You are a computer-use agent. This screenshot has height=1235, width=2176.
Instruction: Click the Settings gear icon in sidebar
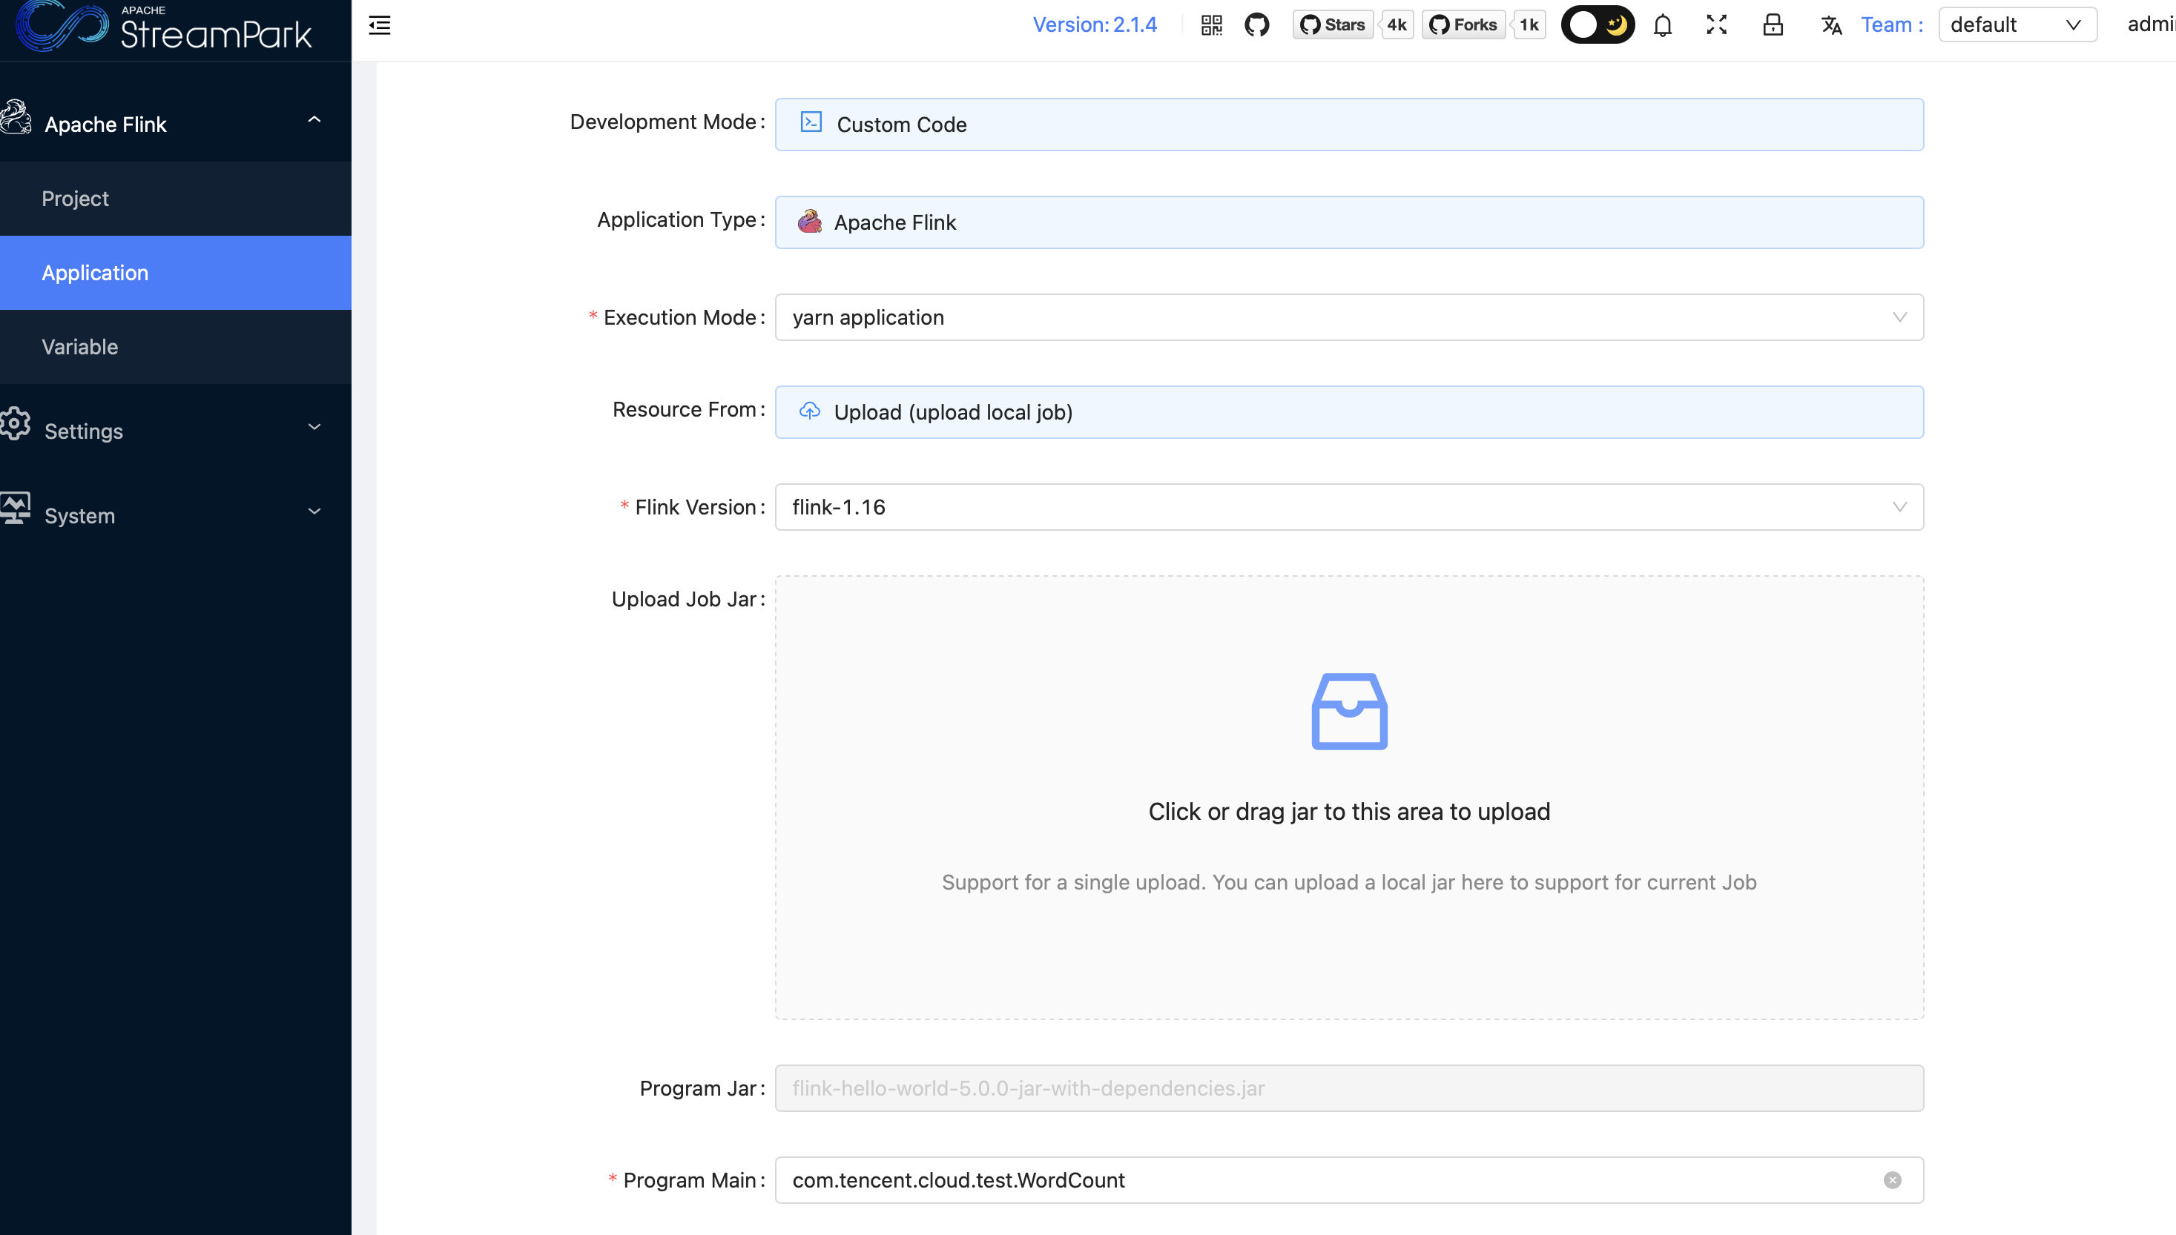click(x=16, y=423)
